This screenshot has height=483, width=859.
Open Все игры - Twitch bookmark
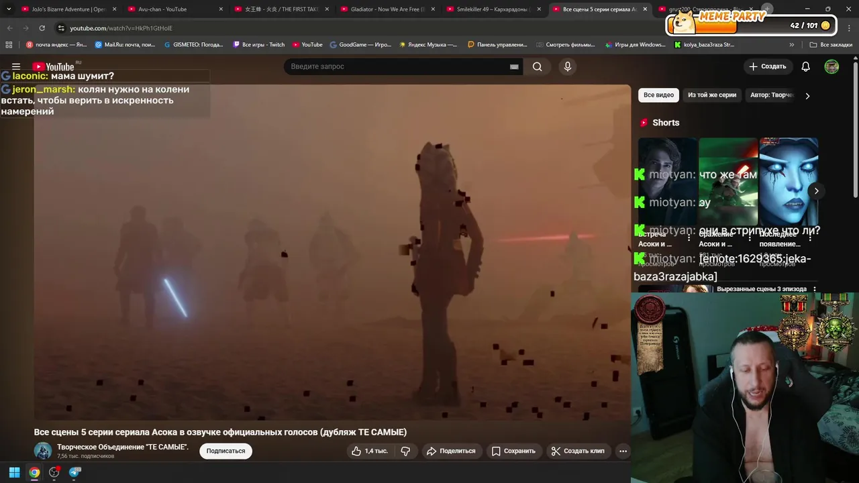(259, 45)
